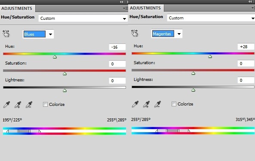
Task: Pick the eyedropper tool in the Blues panel
Action: pyautogui.click(x=7, y=105)
